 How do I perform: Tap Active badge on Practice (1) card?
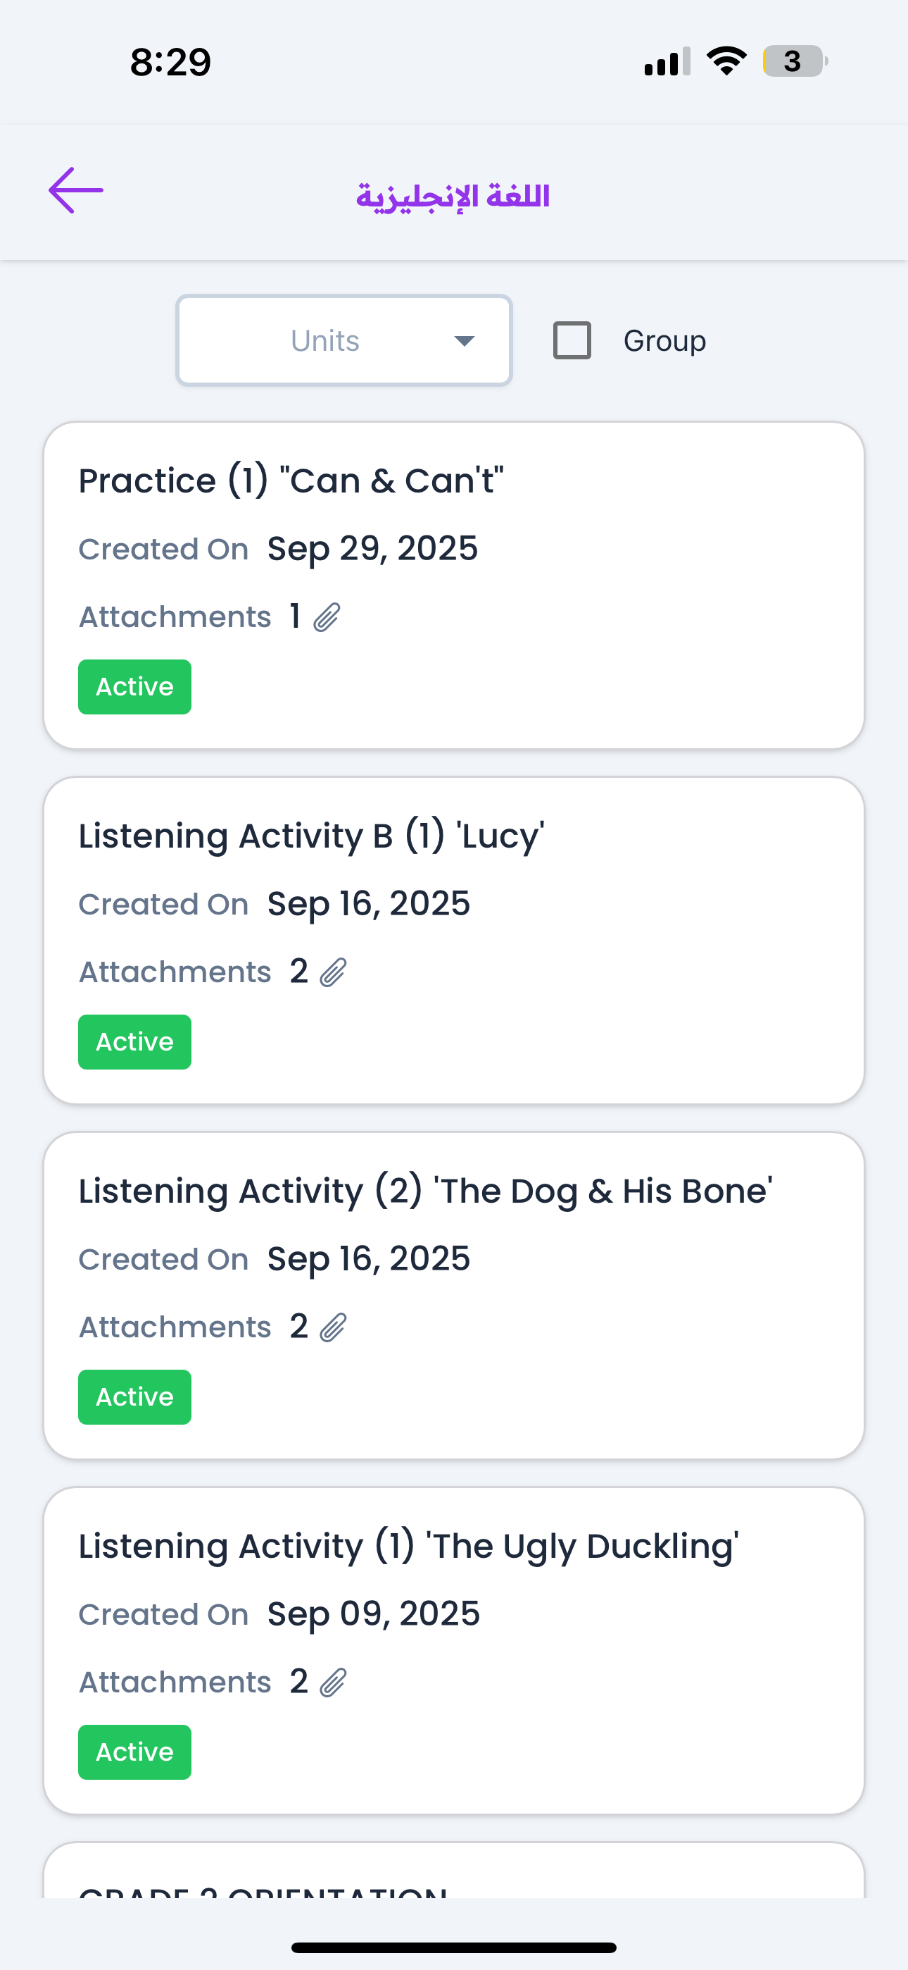(x=134, y=687)
